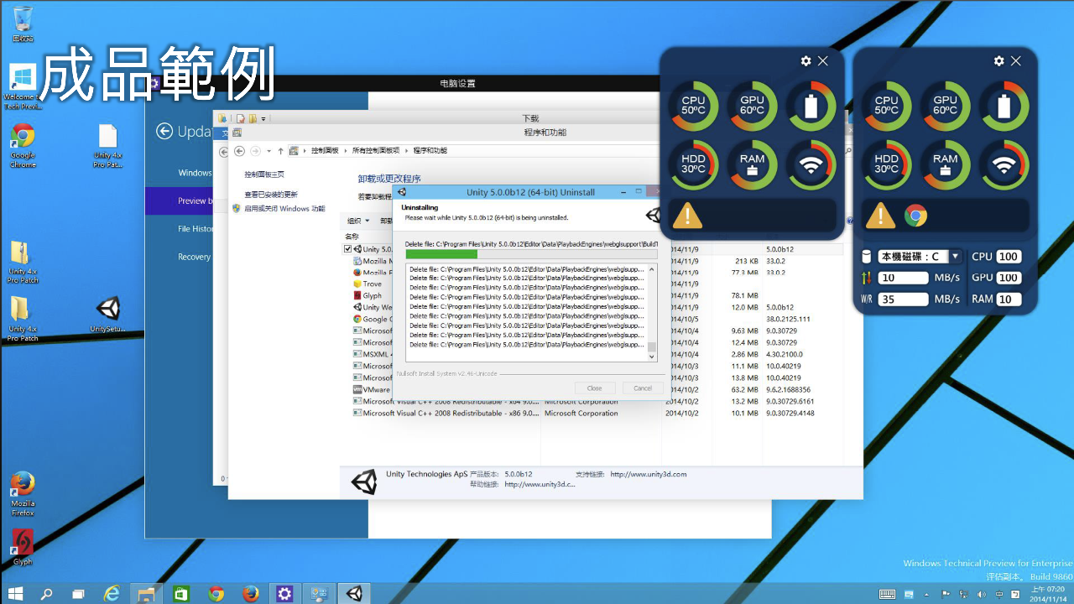The image size is (1074, 604).
Task: Select Recovery in PC settings sidebar
Action: [x=194, y=257]
